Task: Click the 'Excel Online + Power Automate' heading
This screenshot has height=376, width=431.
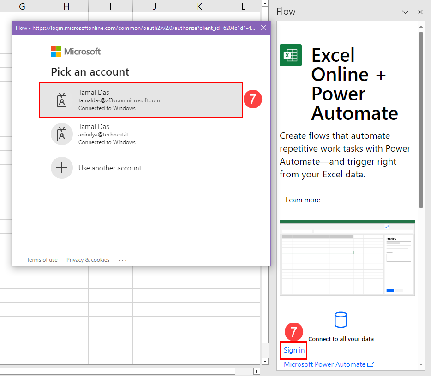Action: [x=354, y=84]
